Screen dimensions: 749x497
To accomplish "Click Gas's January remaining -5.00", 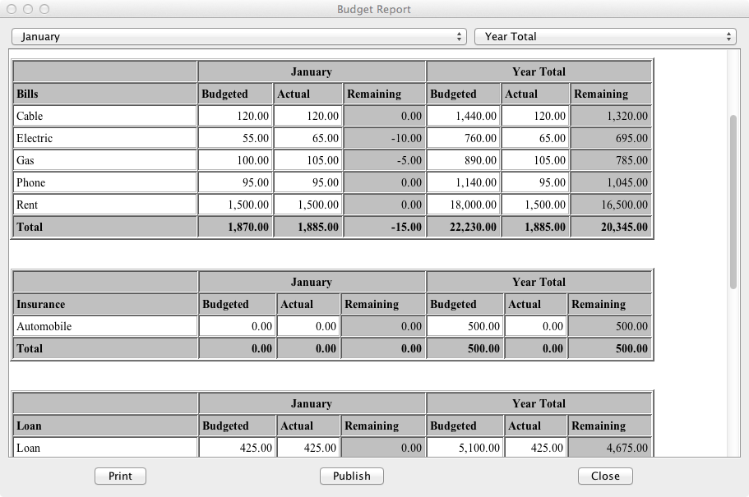I will (384, 160).
